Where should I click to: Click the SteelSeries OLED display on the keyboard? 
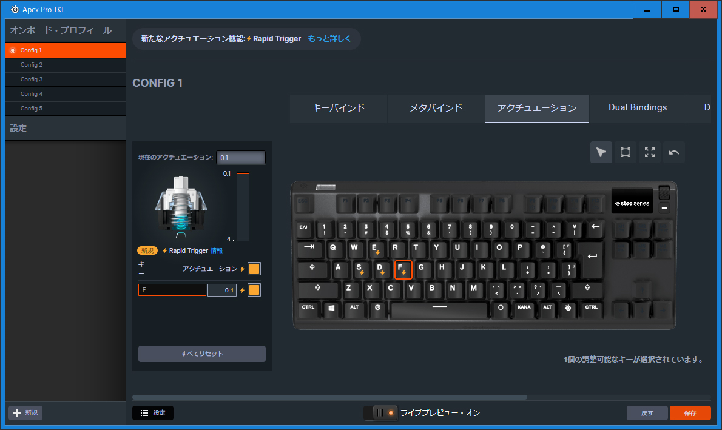click(632, 201)
